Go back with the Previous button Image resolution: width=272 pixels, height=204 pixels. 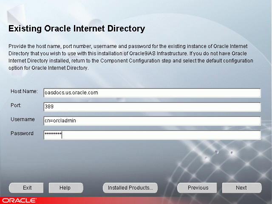197,188
